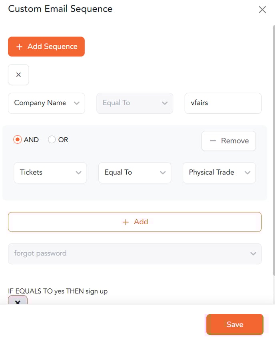Click the vfairs value text field
The width and height of the screenshot is (275, 340).
(223, 103)
